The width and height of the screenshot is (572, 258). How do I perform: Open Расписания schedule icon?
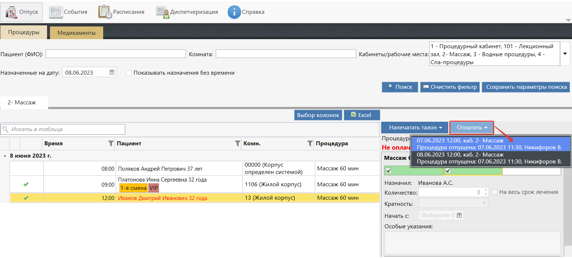click(x=105, y=12)
